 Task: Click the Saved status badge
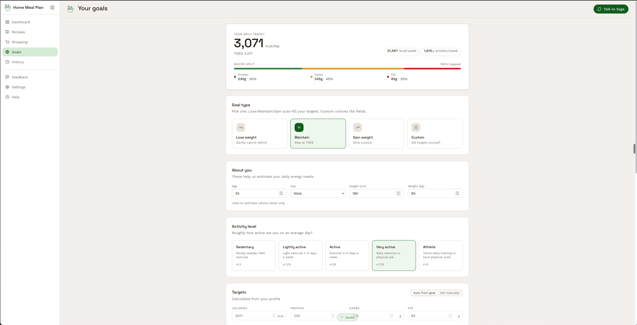347,317
